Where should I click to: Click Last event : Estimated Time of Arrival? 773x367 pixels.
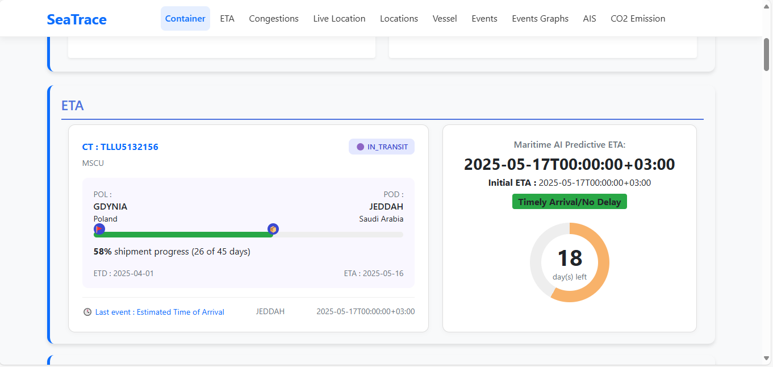pyautogui.click(x=160, y=312)
